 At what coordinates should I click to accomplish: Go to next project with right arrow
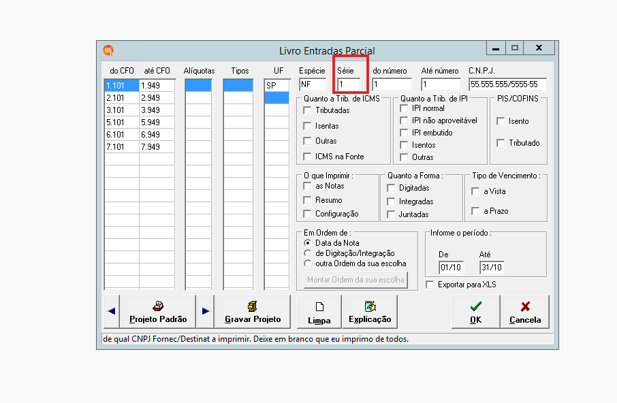coord(206,311)
